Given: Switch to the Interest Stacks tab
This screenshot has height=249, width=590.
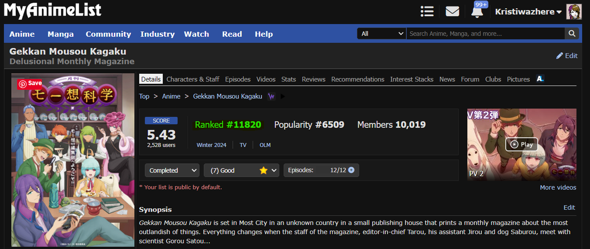Looking at the screenshot, I should [x=412, y=79].
